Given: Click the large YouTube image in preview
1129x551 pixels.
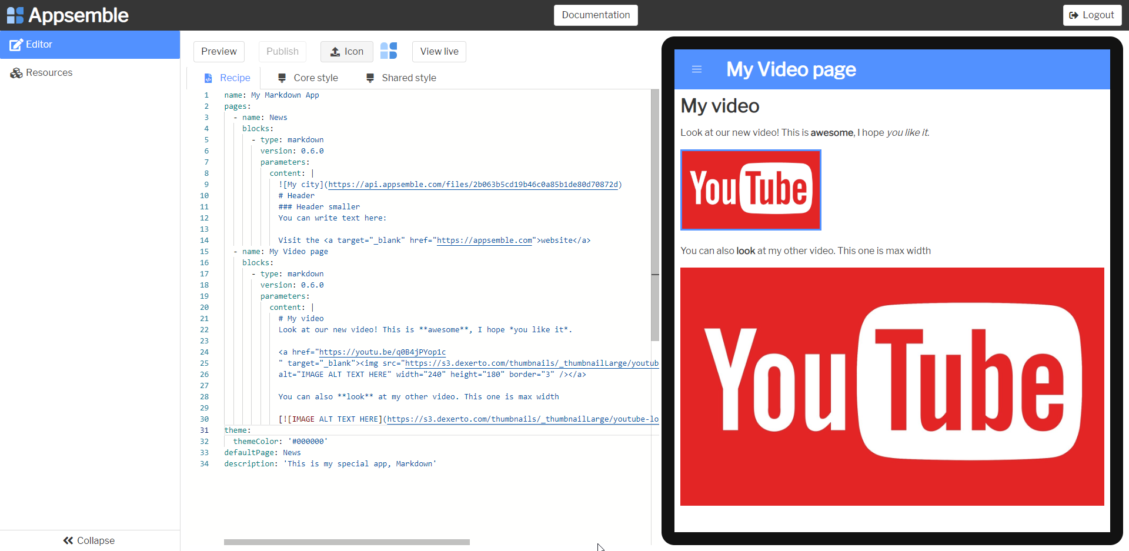Looking at the screenshot, I should tap(892, 386).
